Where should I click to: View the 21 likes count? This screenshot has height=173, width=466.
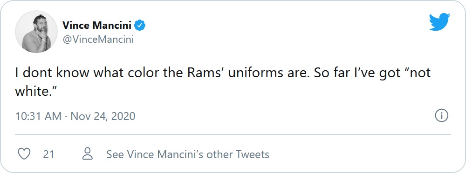[48, 154]
